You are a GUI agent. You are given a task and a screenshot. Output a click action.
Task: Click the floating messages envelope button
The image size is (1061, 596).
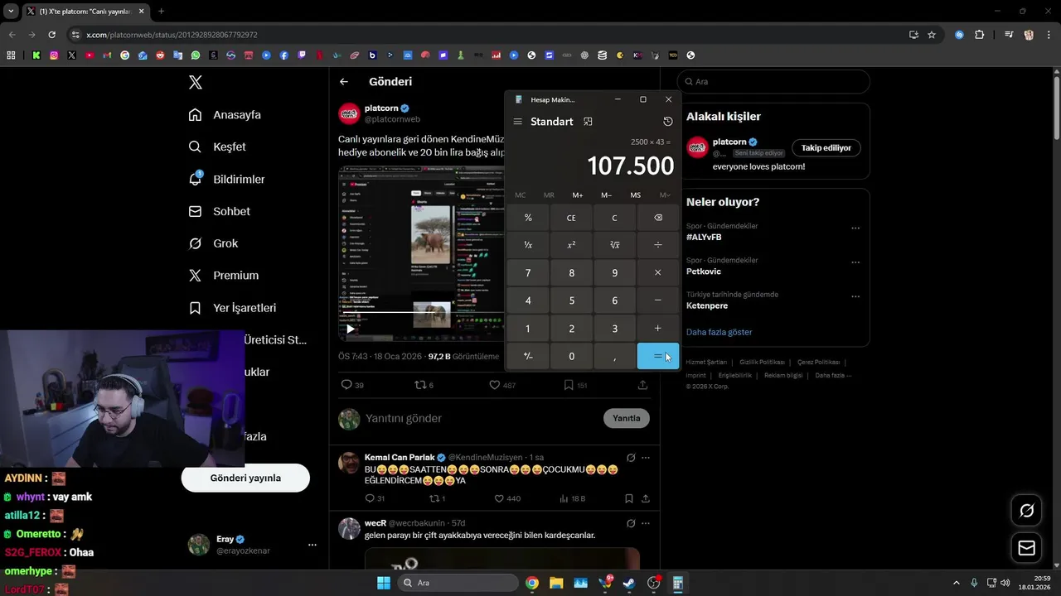[x=1027, y=548]
